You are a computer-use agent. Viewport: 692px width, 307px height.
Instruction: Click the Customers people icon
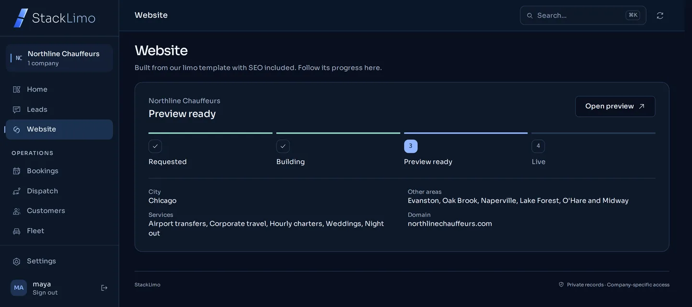click(x=17, y=211)
